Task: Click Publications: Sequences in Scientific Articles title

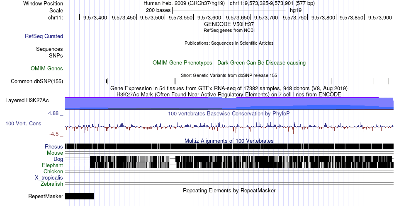Action: tap(229, 43)
